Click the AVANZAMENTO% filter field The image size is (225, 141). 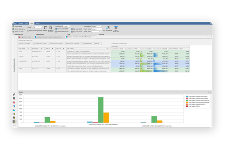click(x=88, y=44)
